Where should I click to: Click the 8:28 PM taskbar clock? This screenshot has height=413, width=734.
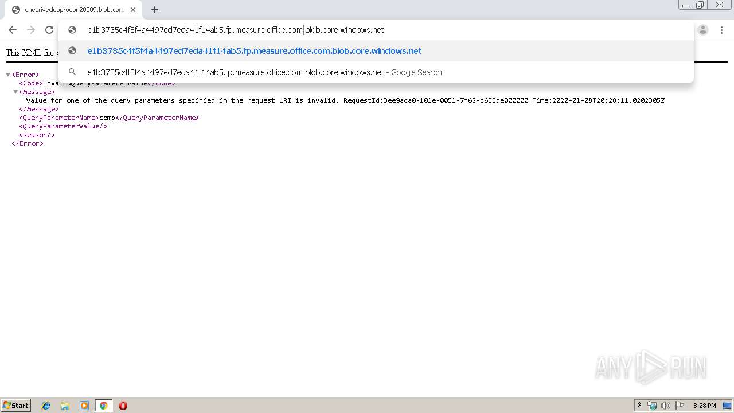704,406
